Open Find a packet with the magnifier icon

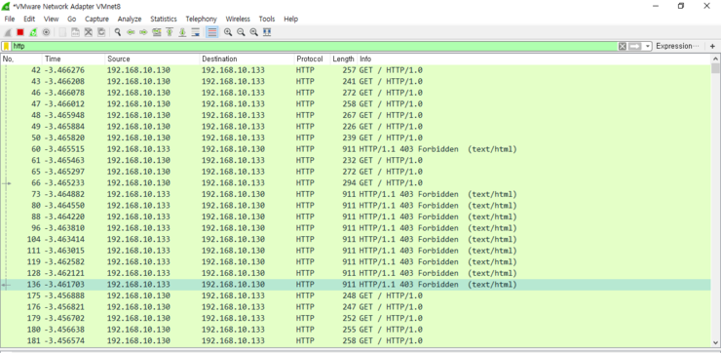(118, 32)
